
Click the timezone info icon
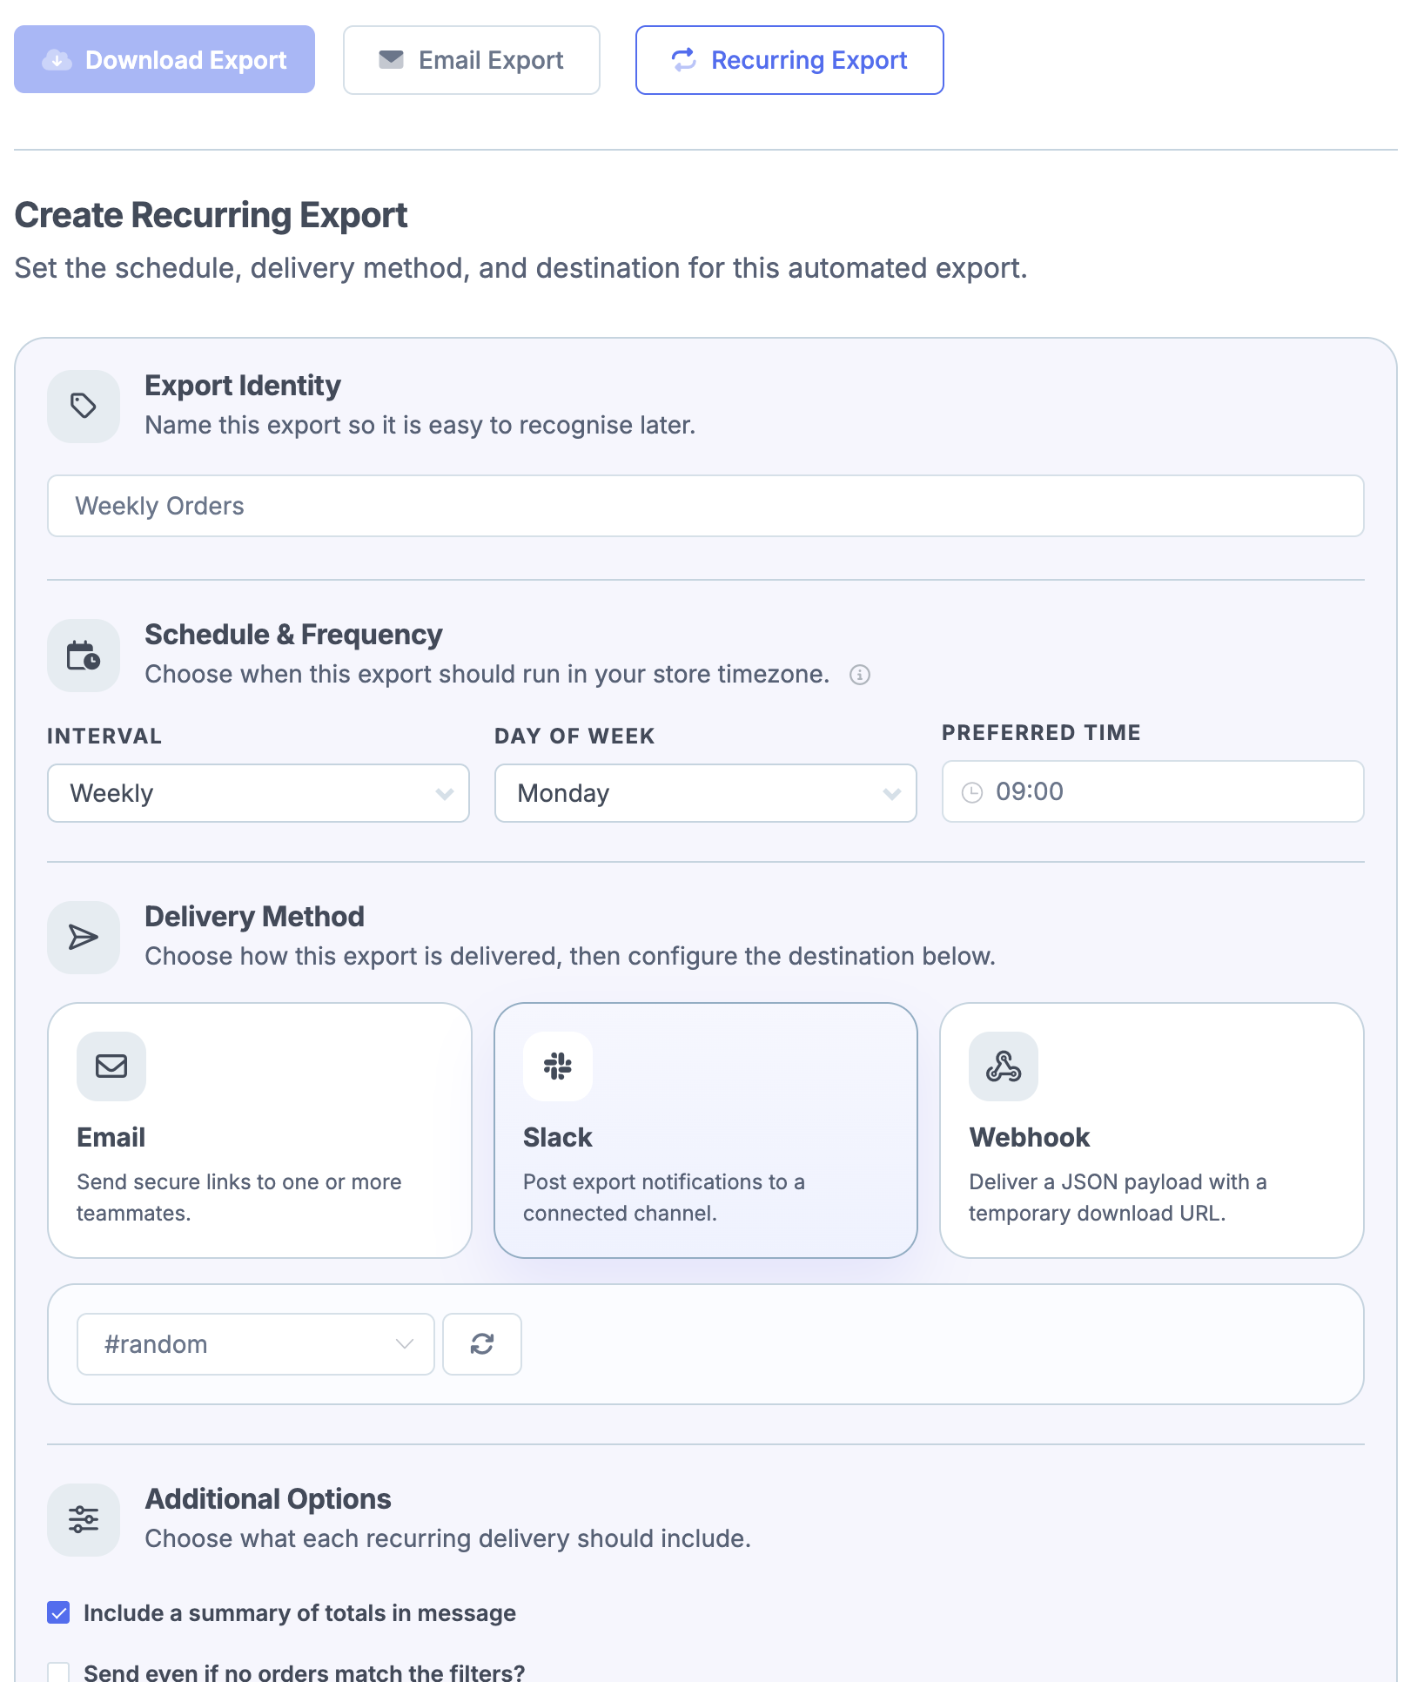(x=860, y=674)
